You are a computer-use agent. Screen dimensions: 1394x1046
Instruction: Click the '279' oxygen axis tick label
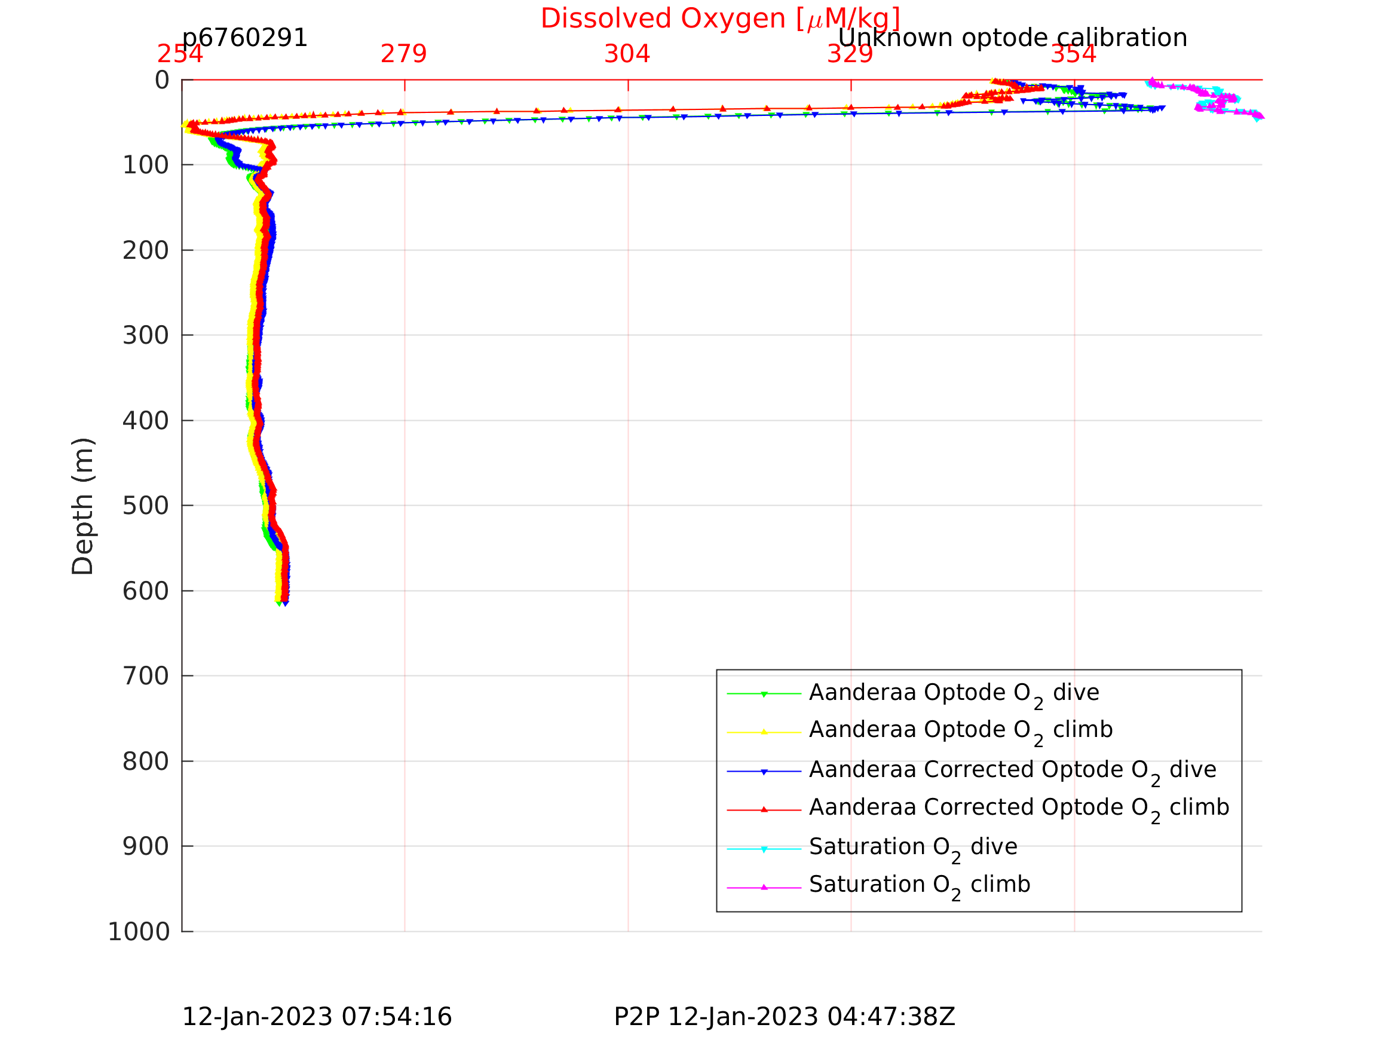point(404,54)
